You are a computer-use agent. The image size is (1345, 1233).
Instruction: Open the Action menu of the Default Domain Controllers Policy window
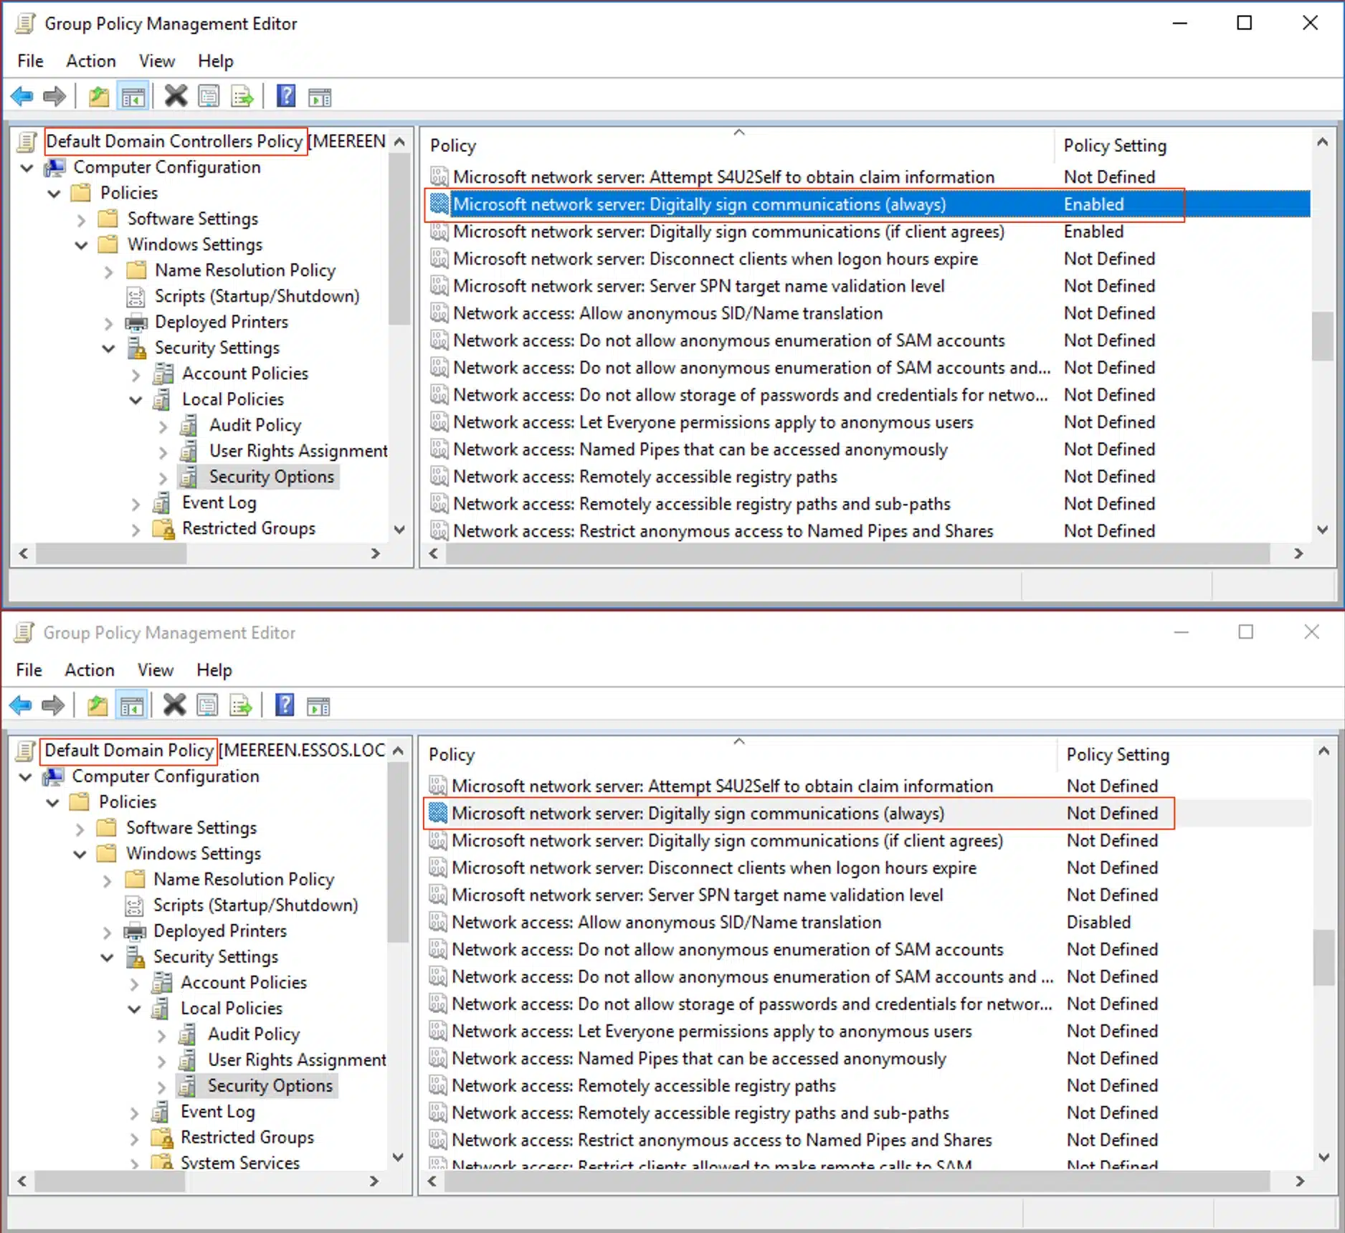click(x=90, y=61)
